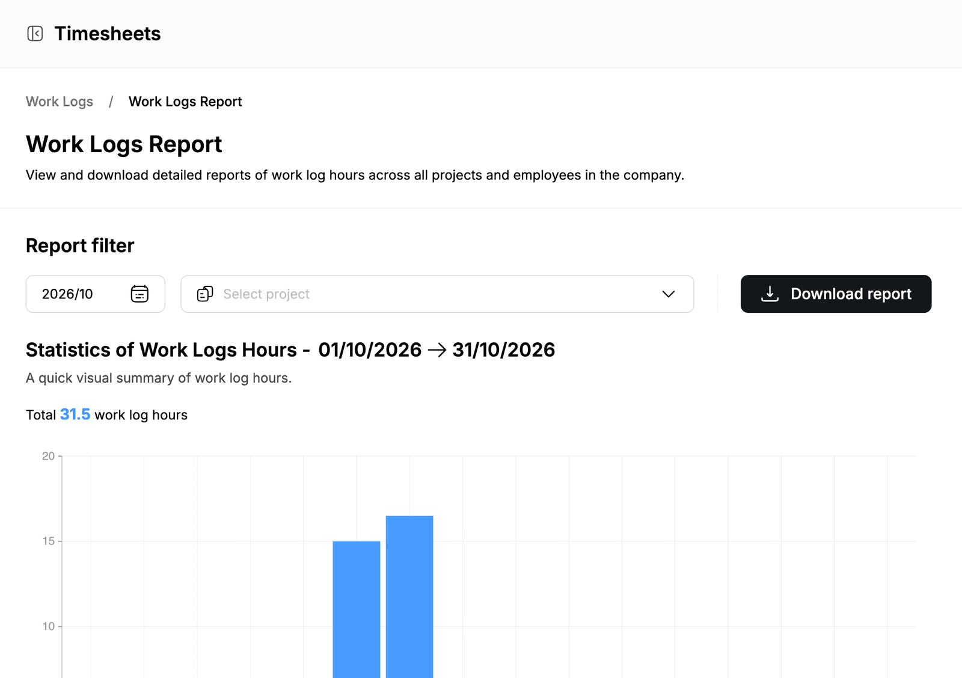Click Work Logs Report breadcrumb
962x678 pixels.
pyautogui.click(x=185, y=102)
